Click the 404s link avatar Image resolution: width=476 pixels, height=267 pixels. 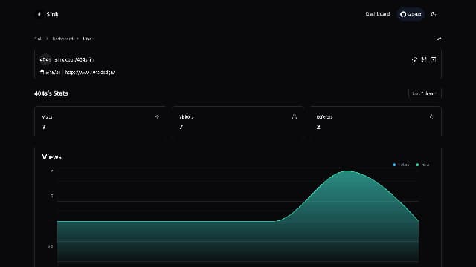[x=45, y=59]
